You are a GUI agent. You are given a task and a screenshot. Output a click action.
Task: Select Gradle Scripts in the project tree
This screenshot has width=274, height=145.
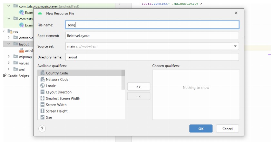pos(18,76)
